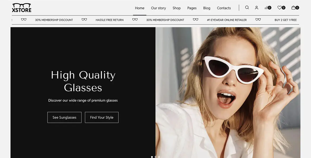Select the second slider pagination dot

point(155,157)
